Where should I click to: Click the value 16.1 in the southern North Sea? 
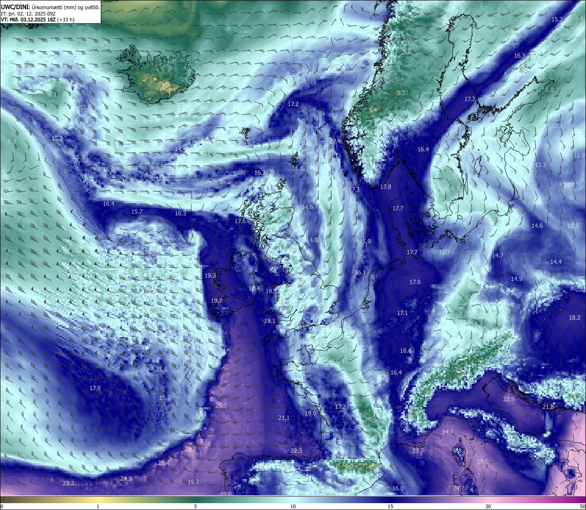pos(360,272)
